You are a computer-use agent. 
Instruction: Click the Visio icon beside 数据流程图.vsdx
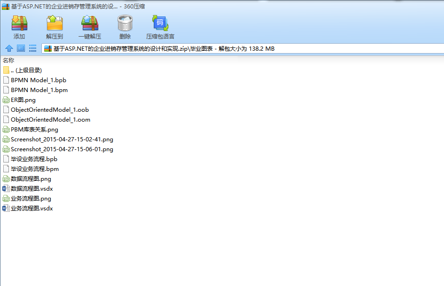pyautogui.click(x=6, y=189)
